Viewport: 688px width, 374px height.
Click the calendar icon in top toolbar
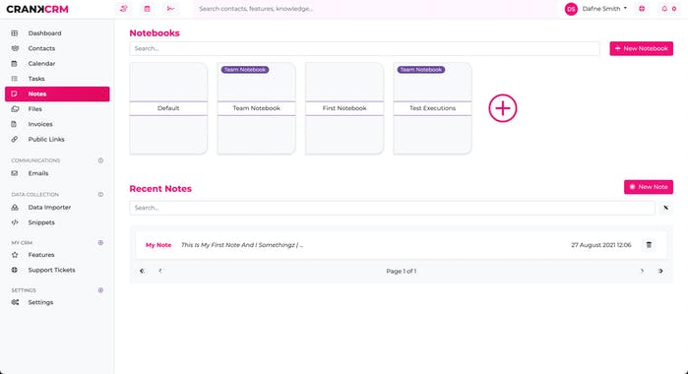coord(147,9)
